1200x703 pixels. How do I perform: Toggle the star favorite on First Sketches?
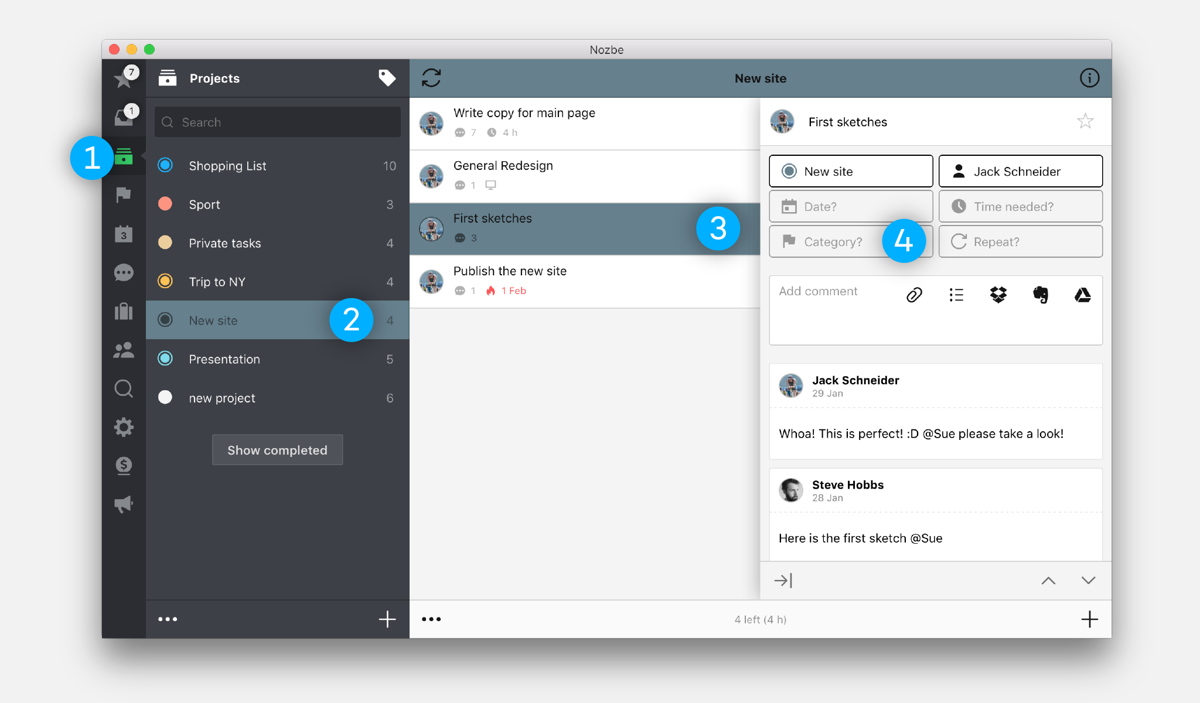[1085, 122]
